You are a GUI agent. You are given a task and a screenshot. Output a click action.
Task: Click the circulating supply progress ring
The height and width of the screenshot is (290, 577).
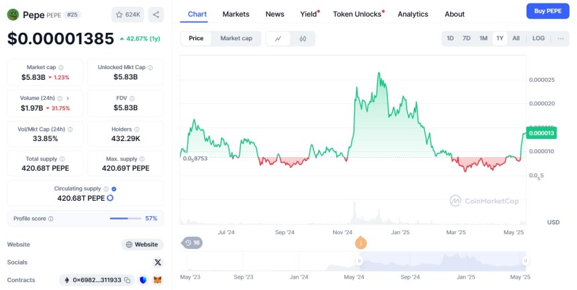pos(110,198)
